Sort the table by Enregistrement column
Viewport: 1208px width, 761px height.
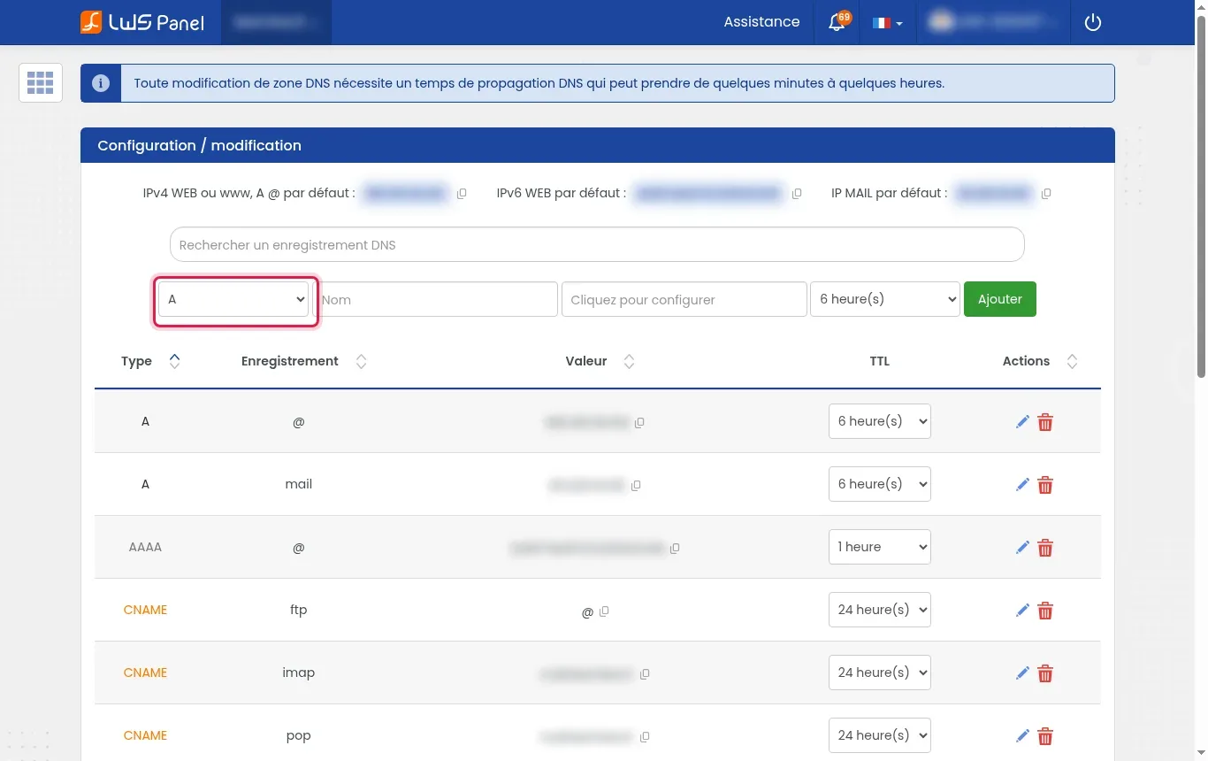[x=361, y=361]
